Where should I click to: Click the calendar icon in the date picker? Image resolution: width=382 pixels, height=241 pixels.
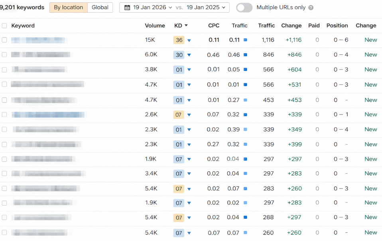pos(127,8)
